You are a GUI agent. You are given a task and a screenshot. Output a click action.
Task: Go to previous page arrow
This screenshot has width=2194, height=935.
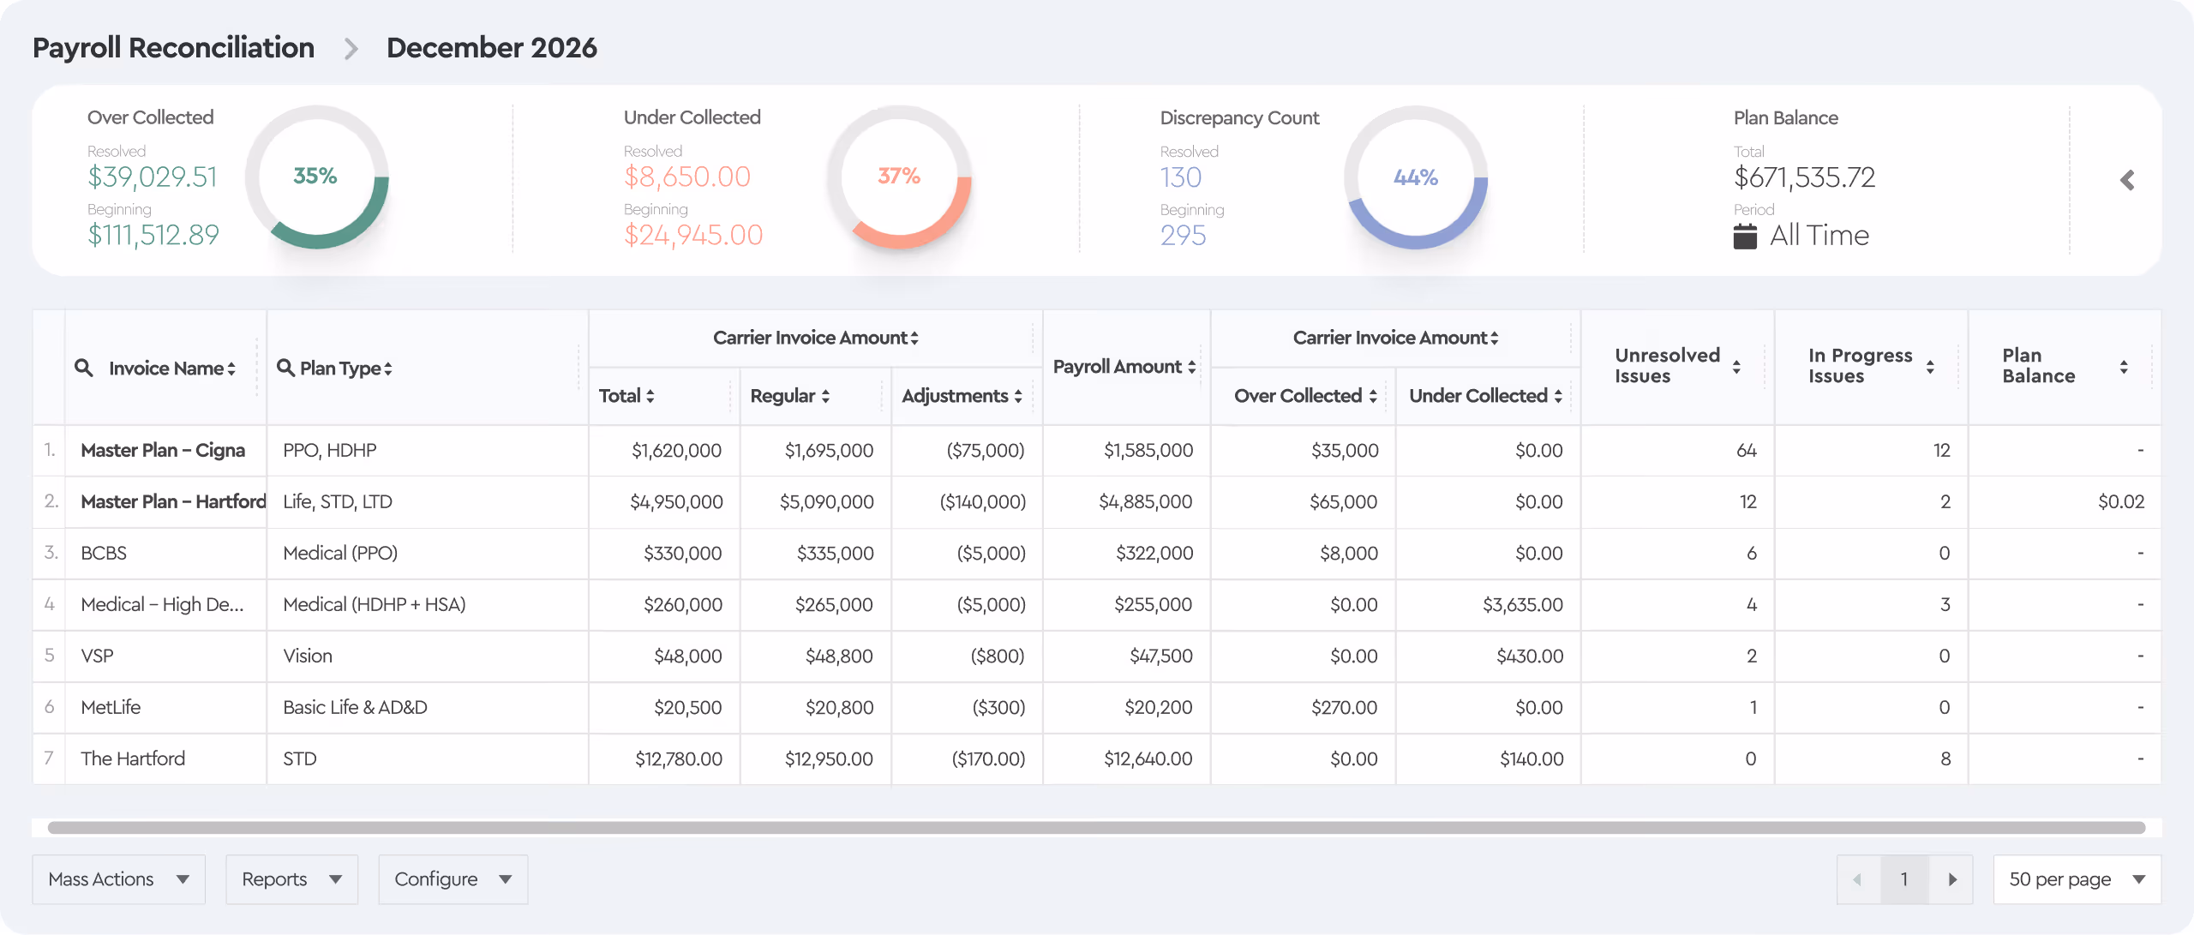[1858, 879]
